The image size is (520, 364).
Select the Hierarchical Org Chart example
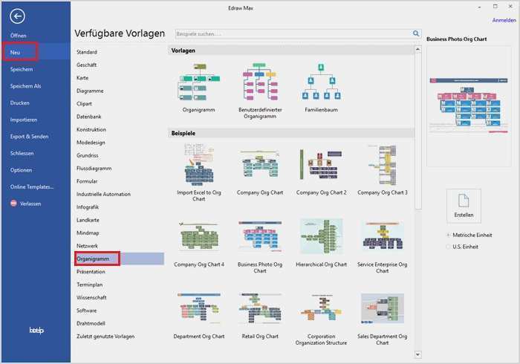(321, 236)
